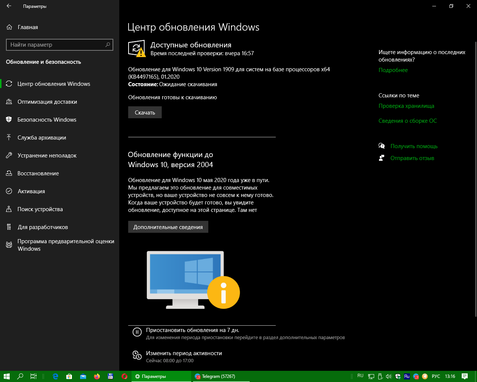The image size is (477, 382).
Task: Open Microsoft Store from taskbar
Action: pyautogui.click(x=69, y=376)
